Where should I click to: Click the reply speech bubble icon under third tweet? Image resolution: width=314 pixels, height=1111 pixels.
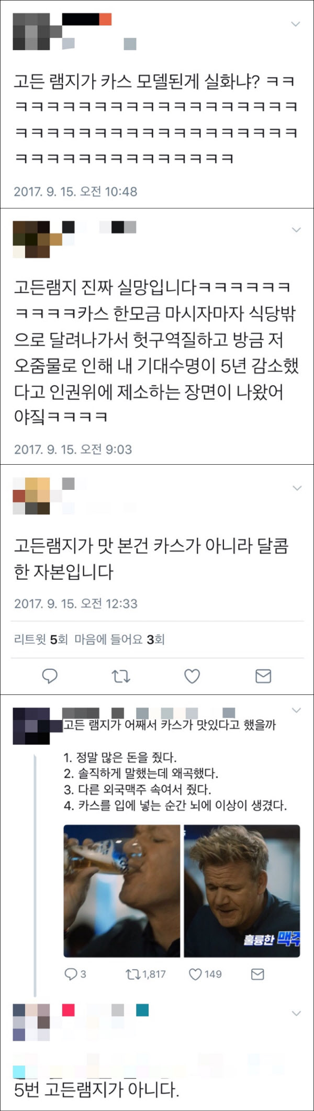pos(50,676)
